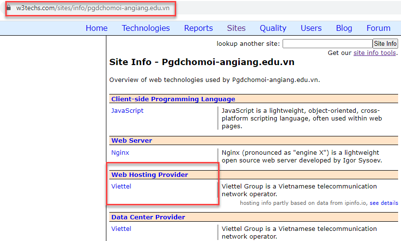Click the 'Overview of web technologies' sentence
Image resolution: width=401 pixels, height=241 pixels.
215,80
